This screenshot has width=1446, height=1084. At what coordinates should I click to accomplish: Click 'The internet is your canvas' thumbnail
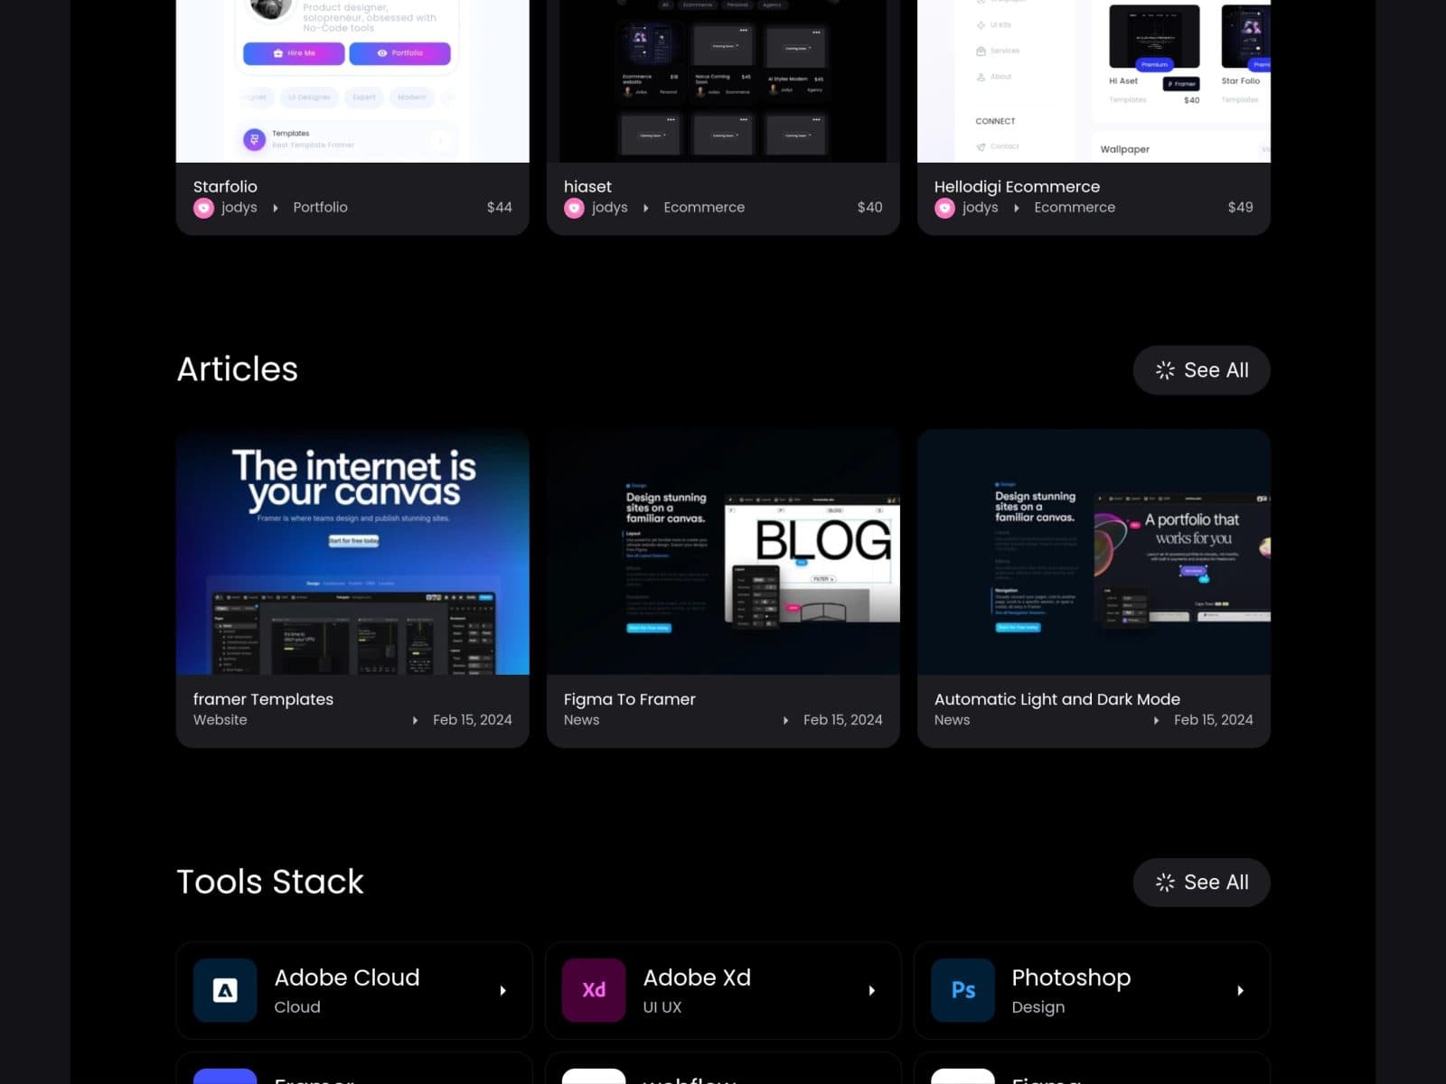352,552
